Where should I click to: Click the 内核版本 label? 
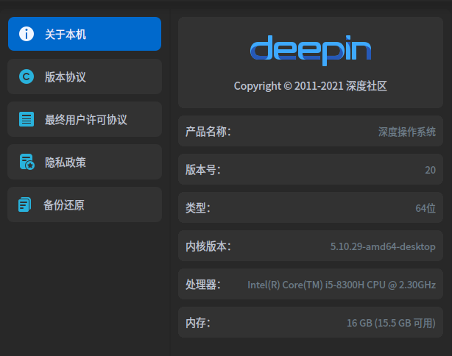(x=208, y=246)
